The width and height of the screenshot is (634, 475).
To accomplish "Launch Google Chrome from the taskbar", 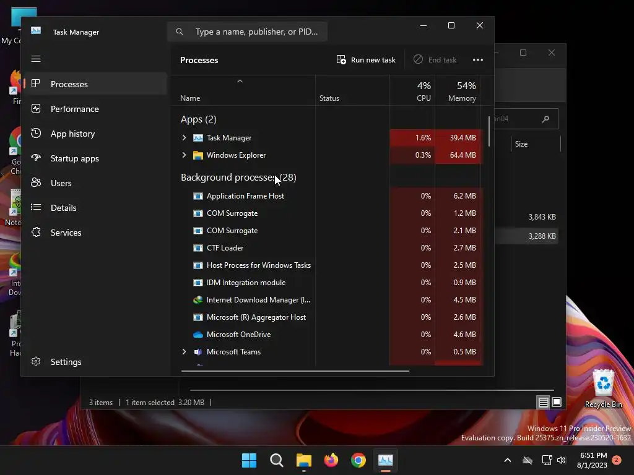I will click(x=358, y=460).
